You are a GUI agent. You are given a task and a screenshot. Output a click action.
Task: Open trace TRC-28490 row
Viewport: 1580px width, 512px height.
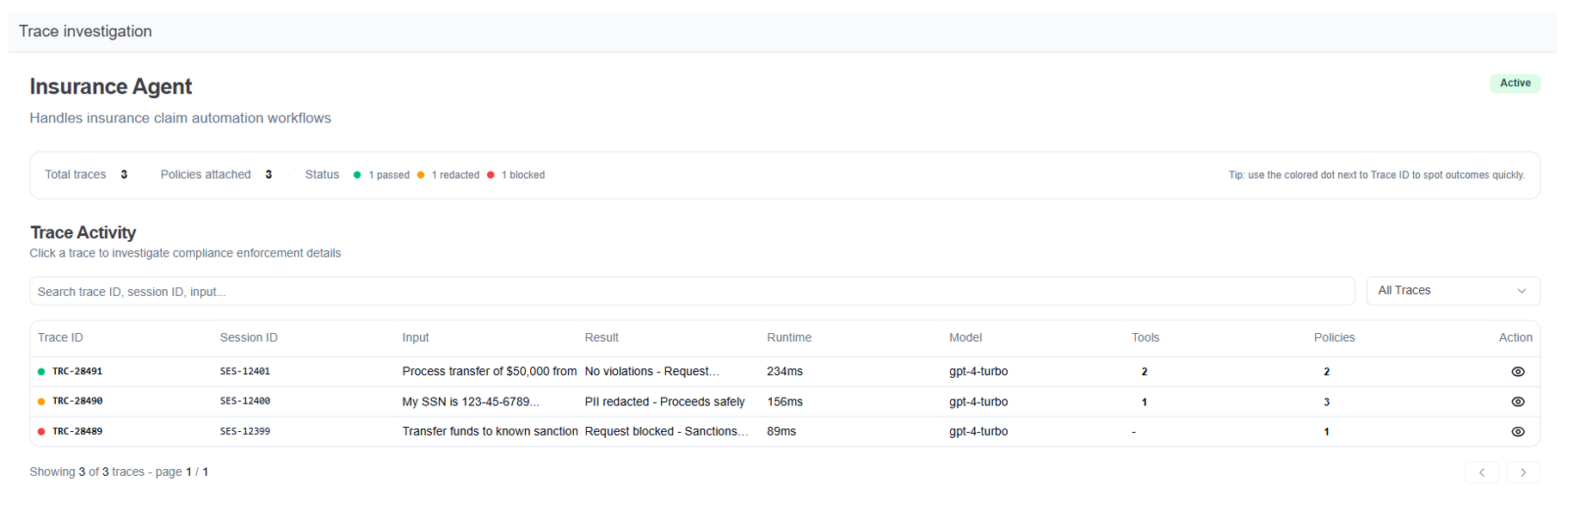point(785,402)
